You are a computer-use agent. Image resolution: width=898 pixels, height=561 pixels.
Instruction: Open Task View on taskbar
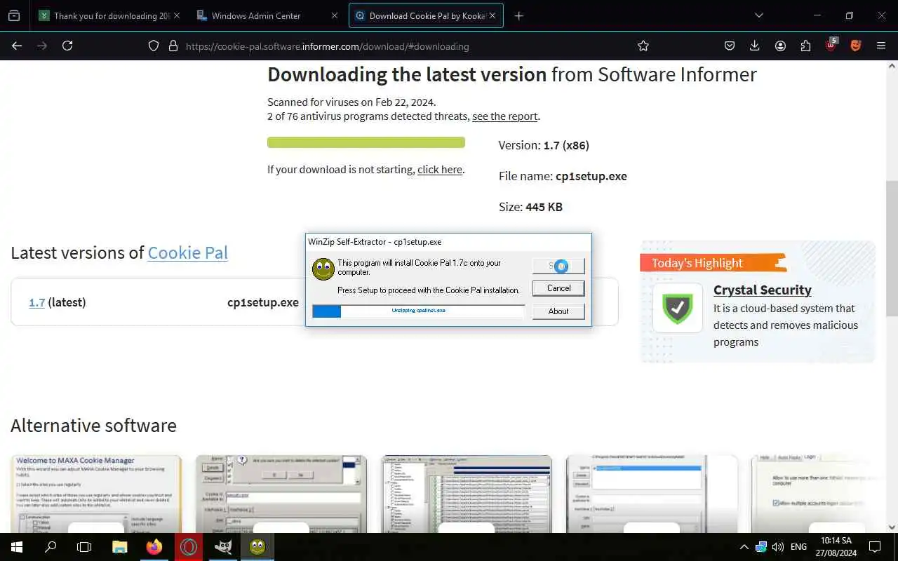tap(84, 546)
